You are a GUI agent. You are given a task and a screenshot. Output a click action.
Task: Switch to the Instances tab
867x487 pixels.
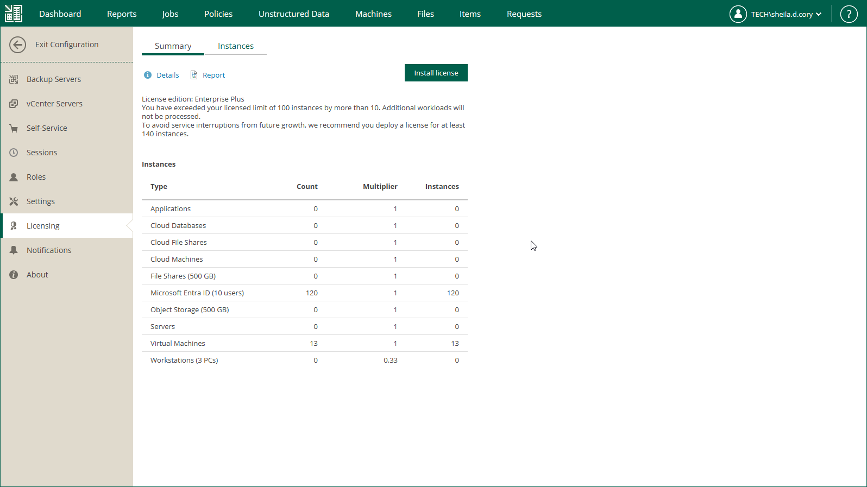pyautogui.click(x=236, y=46)
